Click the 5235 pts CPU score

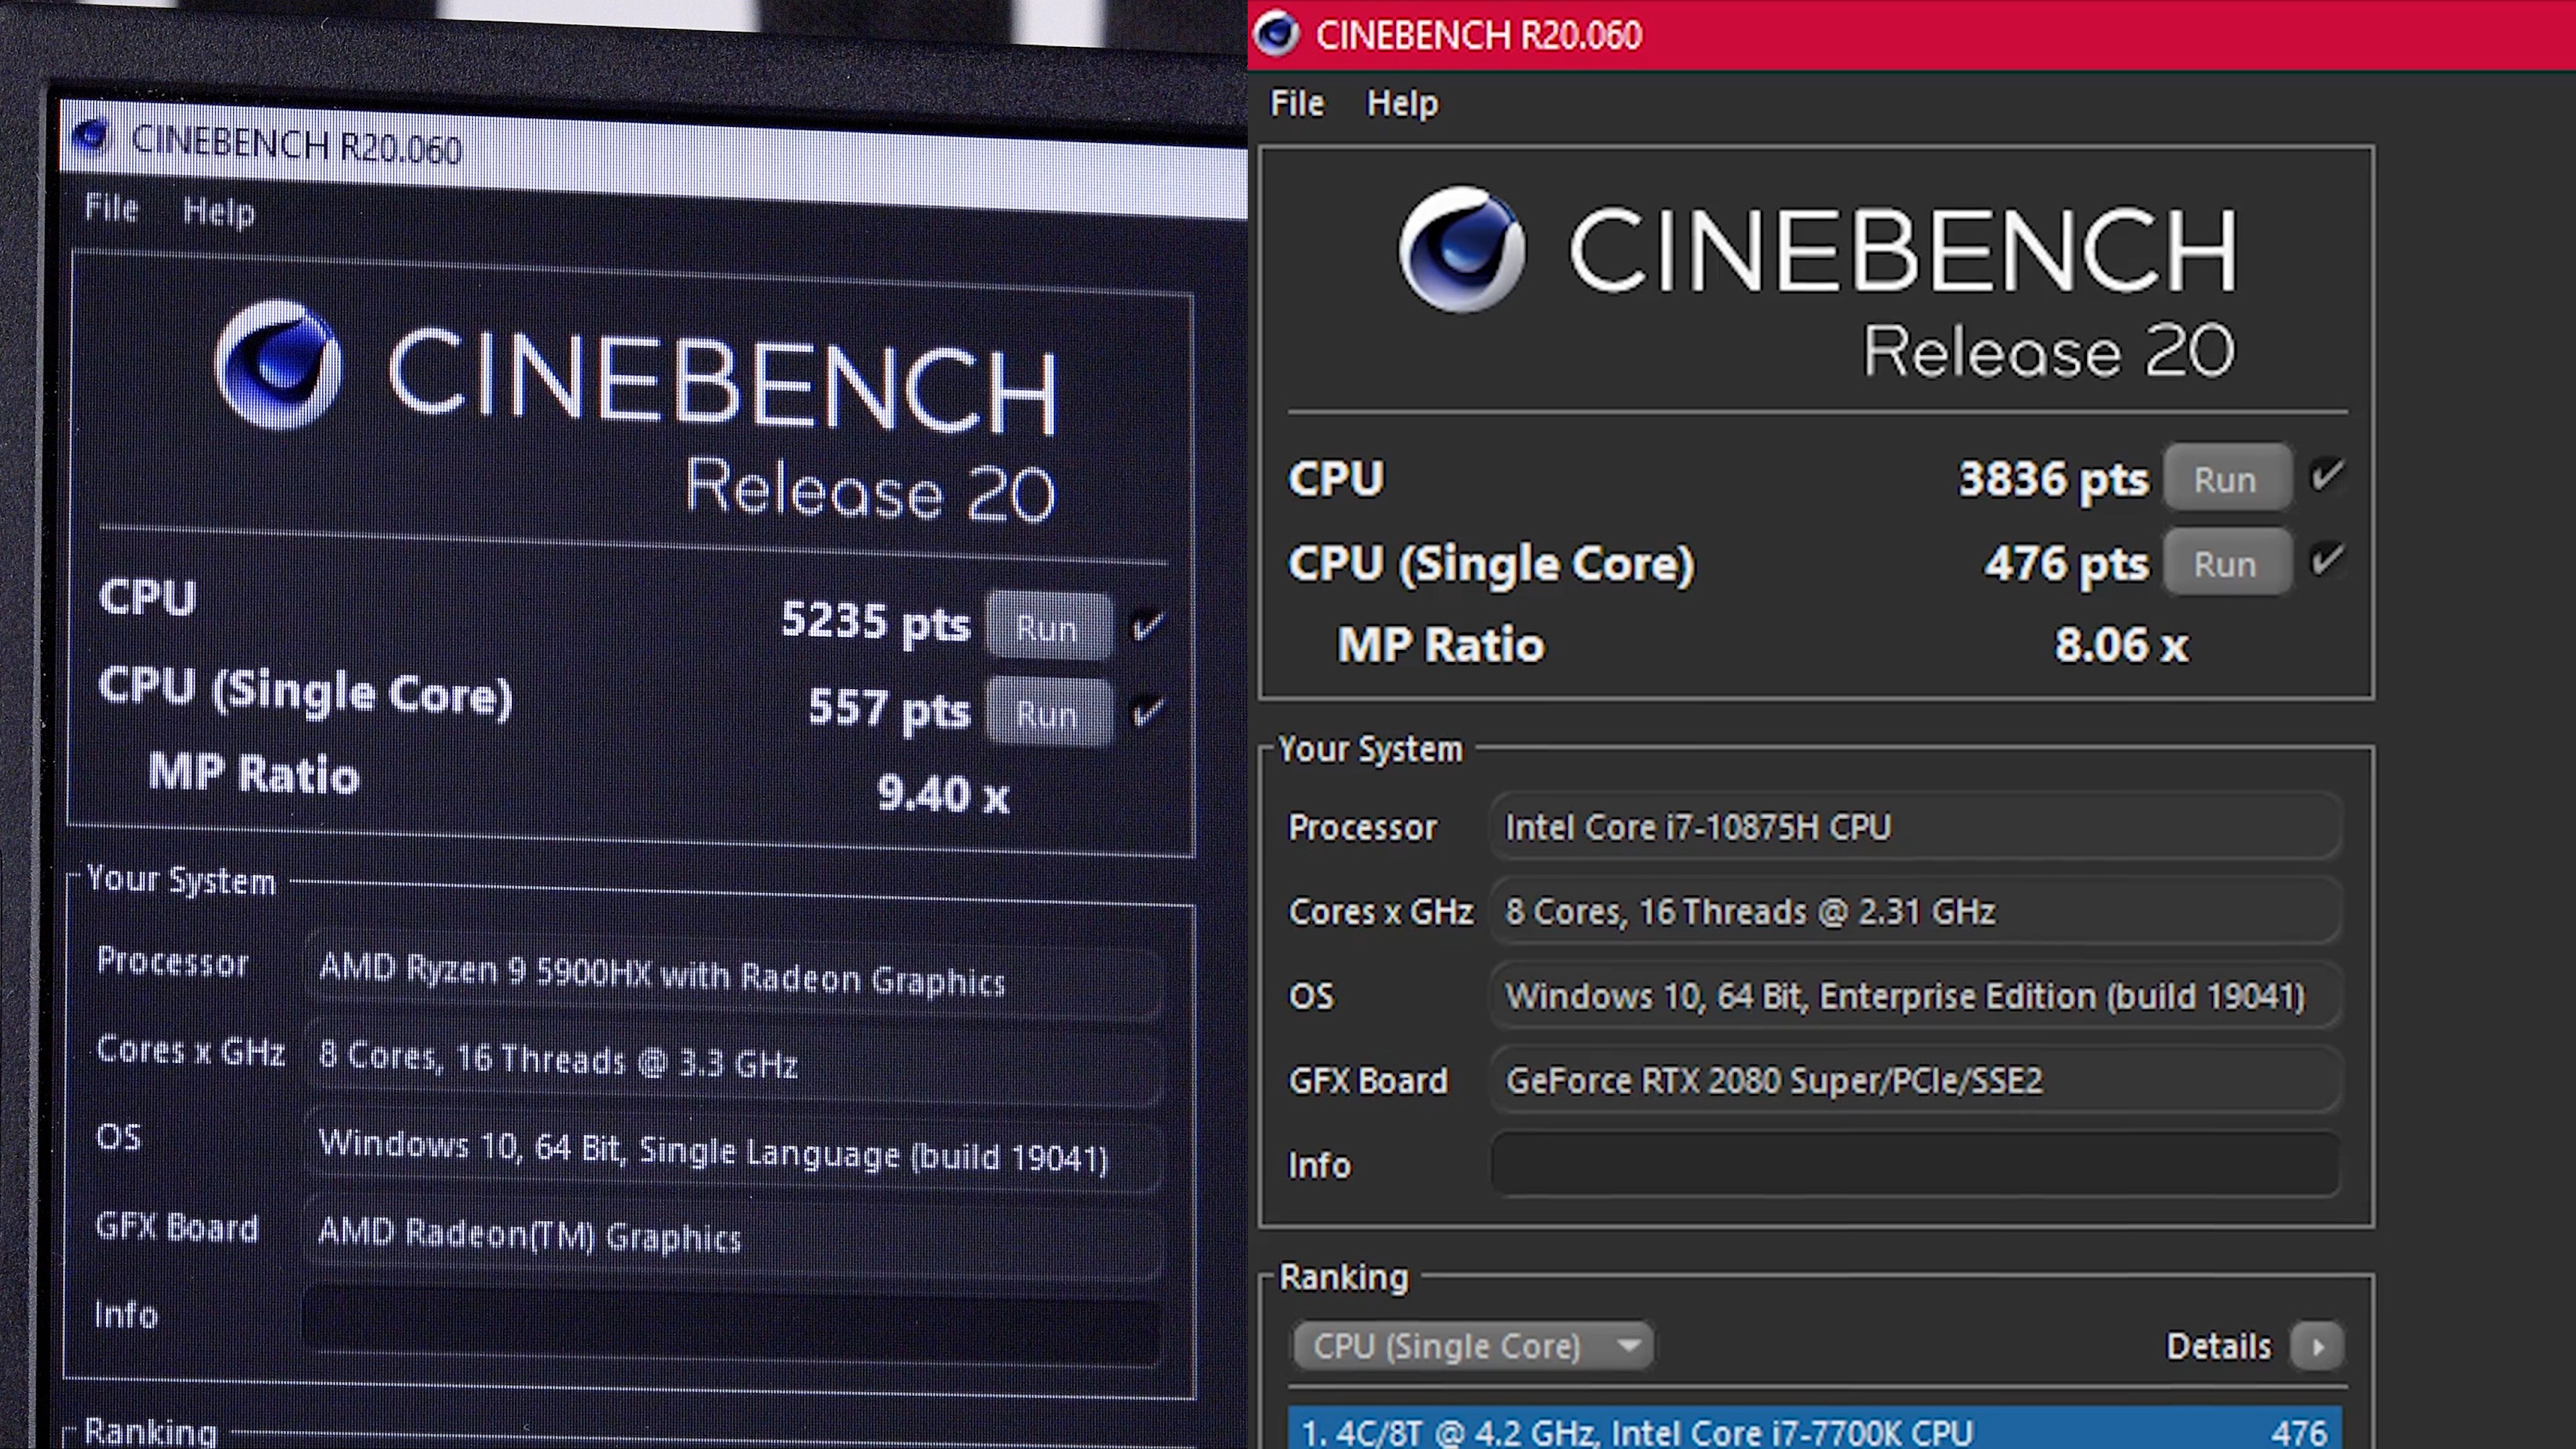[x=875, y=621]
